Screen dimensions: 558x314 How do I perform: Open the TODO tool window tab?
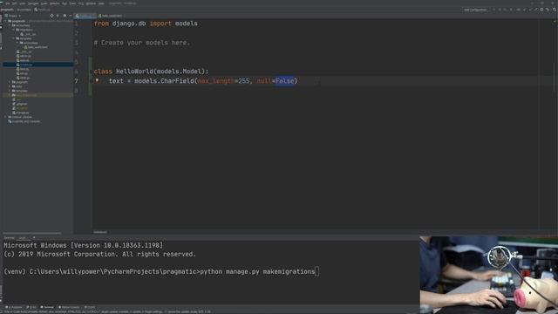click(x=89, y=307)
